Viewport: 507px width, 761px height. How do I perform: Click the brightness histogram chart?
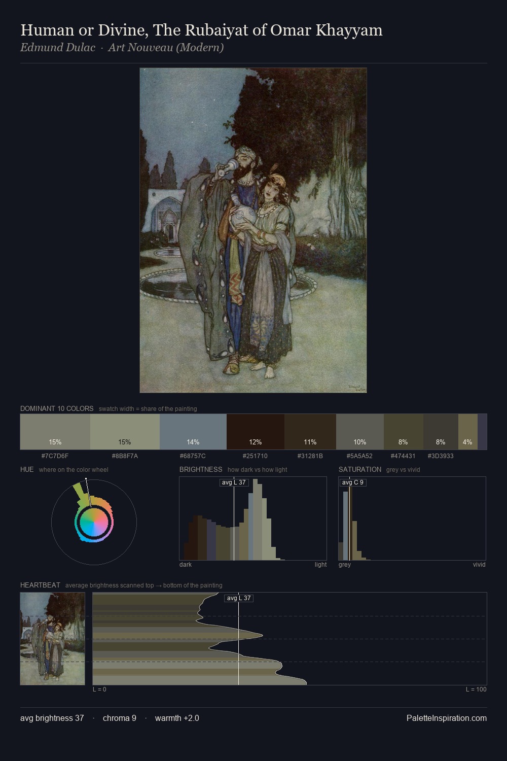click(253, 518)
